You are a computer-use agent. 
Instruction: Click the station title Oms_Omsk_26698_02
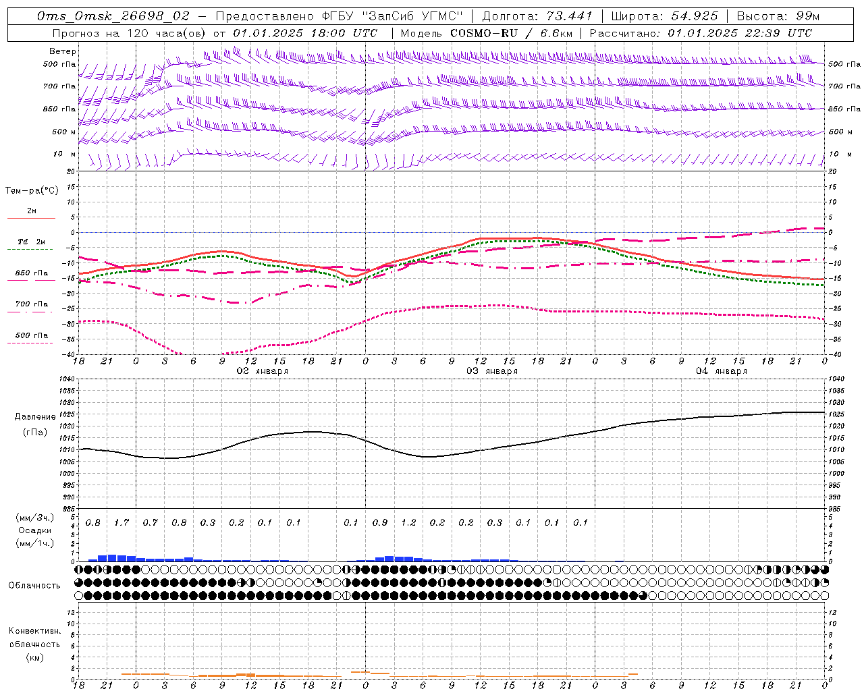[x=113, y=16]
